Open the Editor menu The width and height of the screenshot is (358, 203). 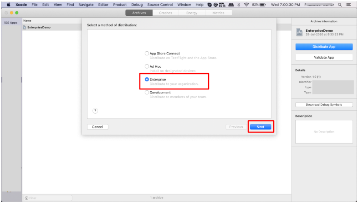point(103,5)
